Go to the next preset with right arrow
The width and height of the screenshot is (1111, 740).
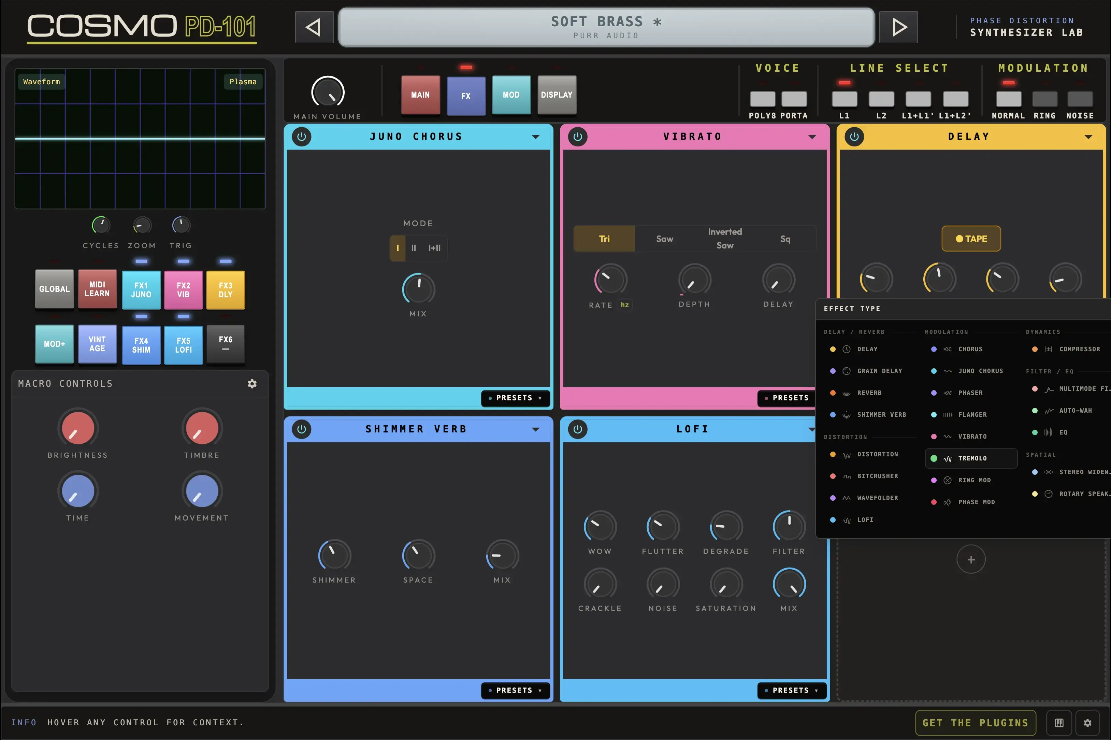[x=898, y=27]
